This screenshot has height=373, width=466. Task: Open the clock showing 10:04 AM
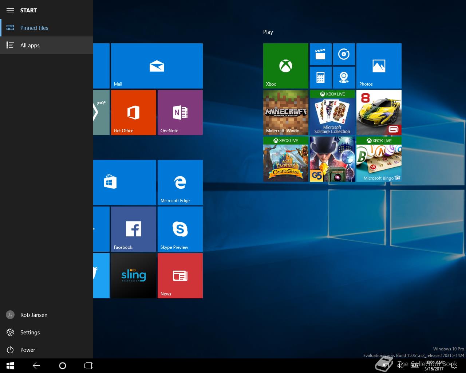click(434, 366)
